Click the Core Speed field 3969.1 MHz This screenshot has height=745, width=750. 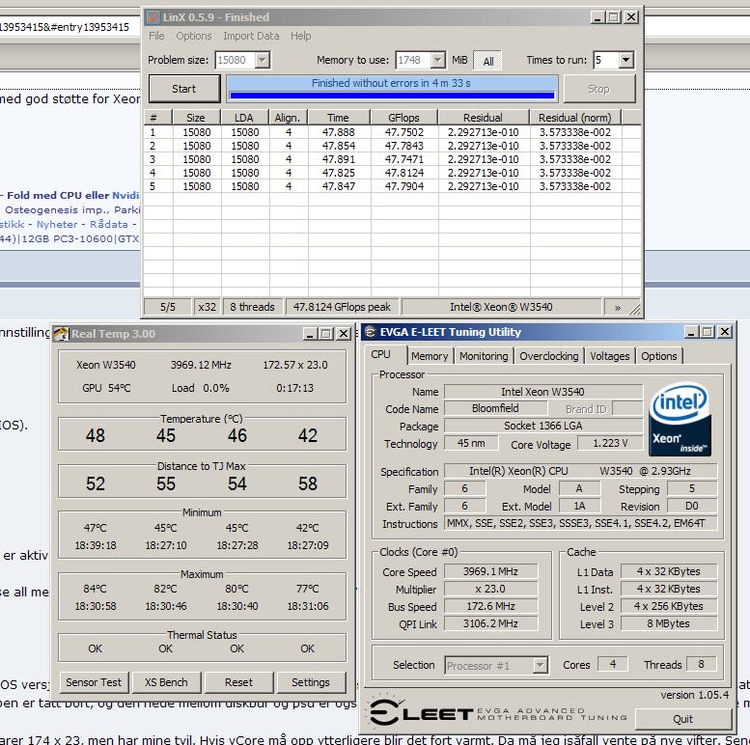coord(490,571)
